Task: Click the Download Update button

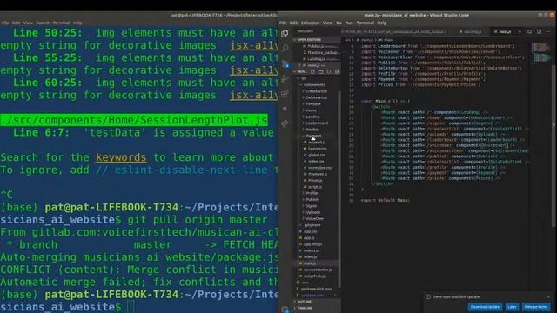Action: [x=485, y=307]
